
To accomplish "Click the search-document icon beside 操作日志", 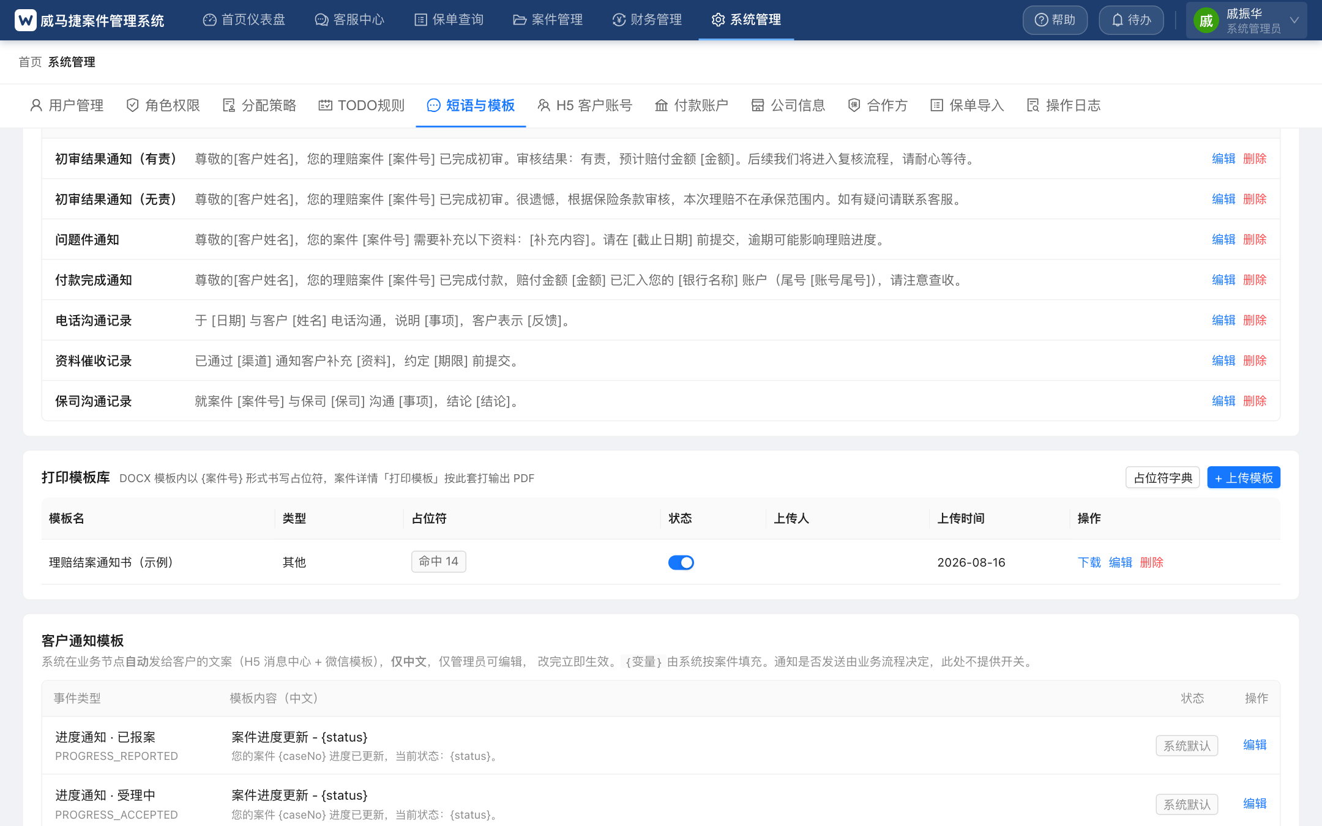I will coord(1033,105).
